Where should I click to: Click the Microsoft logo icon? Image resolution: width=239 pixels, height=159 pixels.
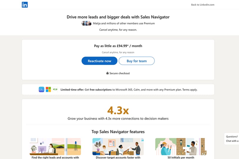pyautogui.click(x=48, y=89)
